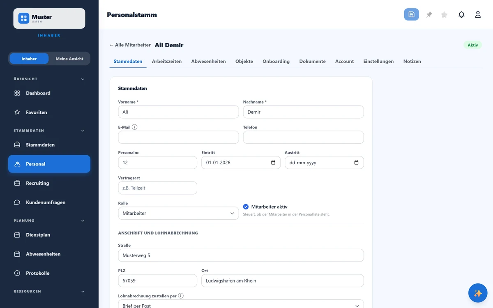Screen dimensions: 493x308
Task: Click the Telefon input field
Action: pos(303,137)
